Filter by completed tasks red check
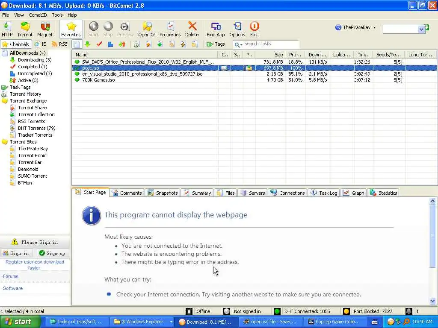Screen dimensions: 438x328 point(99,44)
